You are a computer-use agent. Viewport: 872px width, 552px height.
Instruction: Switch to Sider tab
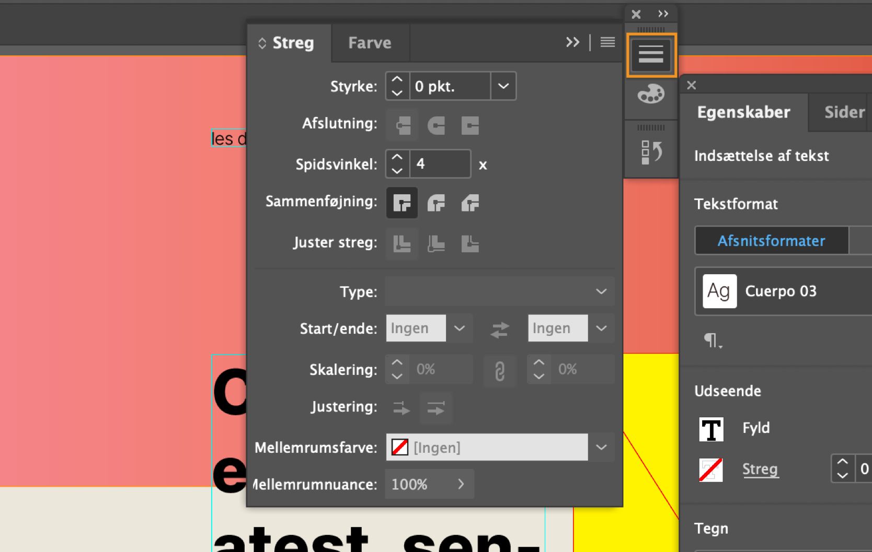(844, 112)
